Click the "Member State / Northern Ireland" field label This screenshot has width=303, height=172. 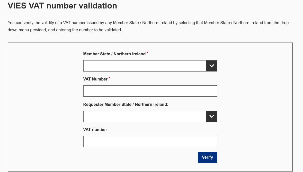(114, 54)
